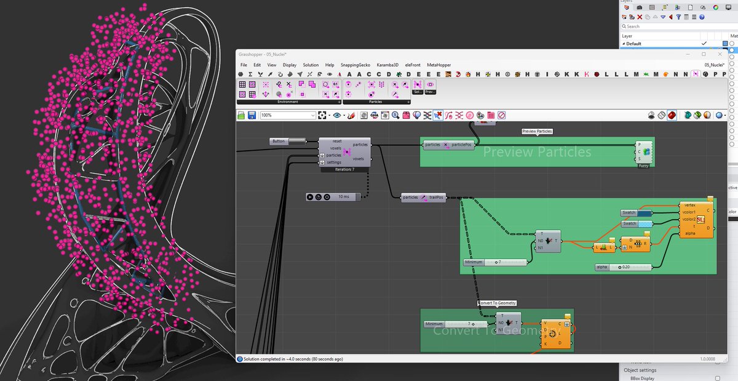This screenshot has width=738, height=381.
Task: Toggle the checkmark on the Default layer
Action: click(704, 42)
